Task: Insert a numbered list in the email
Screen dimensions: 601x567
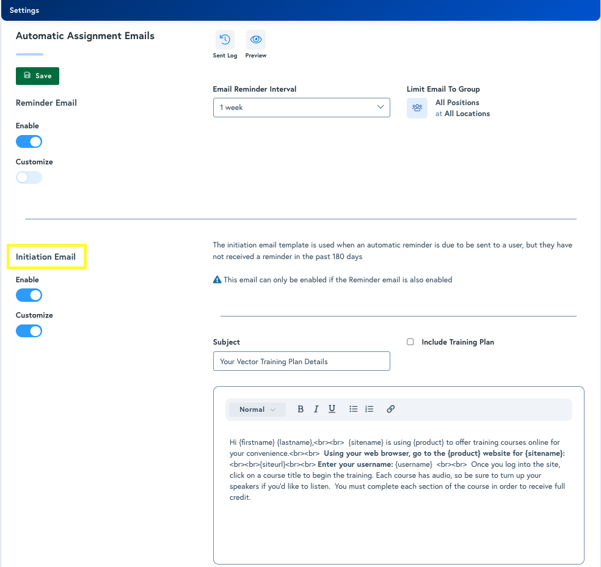Action: coord(369,409)
